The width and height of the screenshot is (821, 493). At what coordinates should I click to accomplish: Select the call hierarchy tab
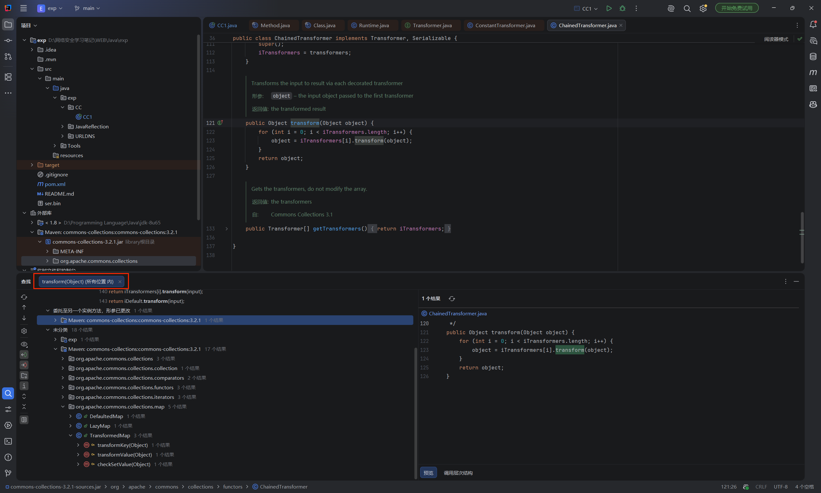pos(458,473)
